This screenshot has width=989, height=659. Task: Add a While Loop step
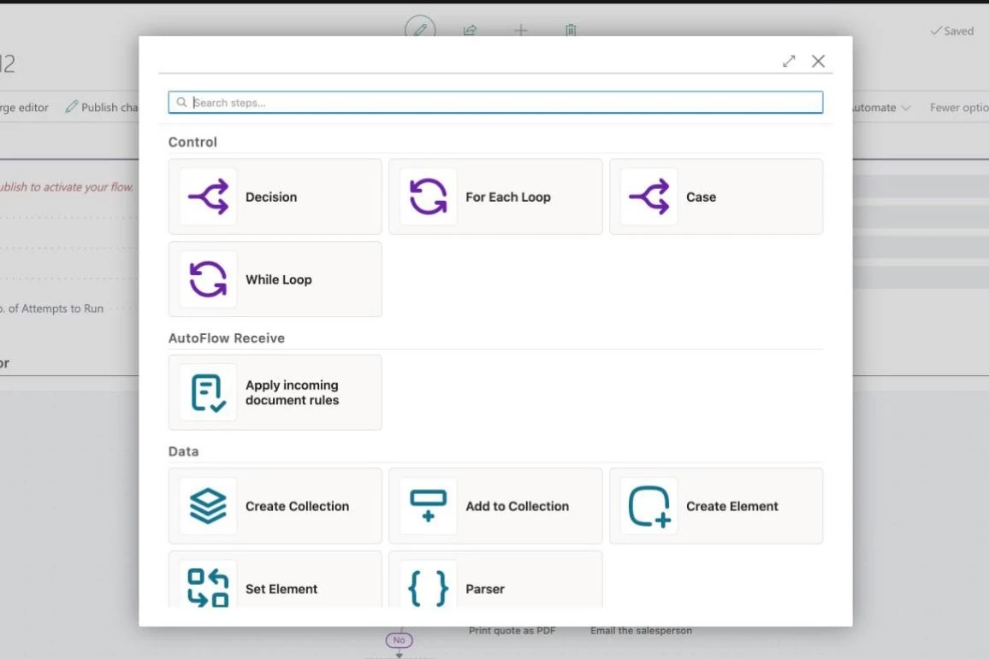(275, 279)
